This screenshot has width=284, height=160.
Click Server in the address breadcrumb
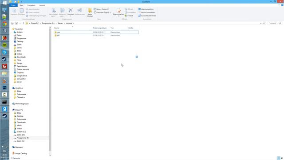coord(60,23)
